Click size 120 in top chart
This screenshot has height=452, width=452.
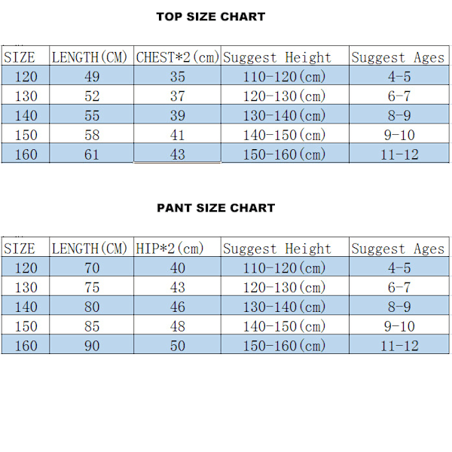(x=26, y=77)
